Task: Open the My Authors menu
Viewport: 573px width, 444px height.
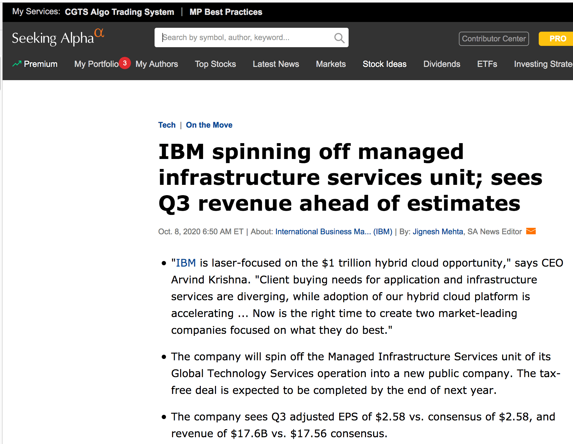Action: pyautogui.click(x=157, y=64)
